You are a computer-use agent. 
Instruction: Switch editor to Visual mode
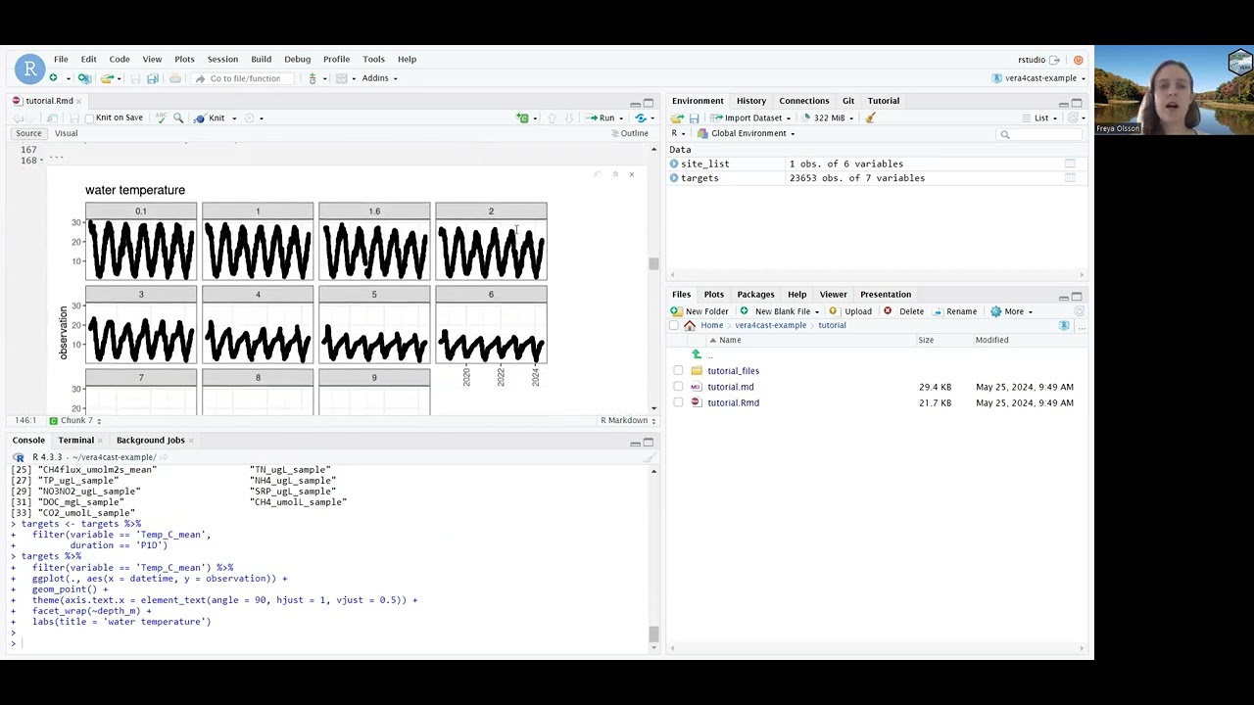click(x=66, y=133)
